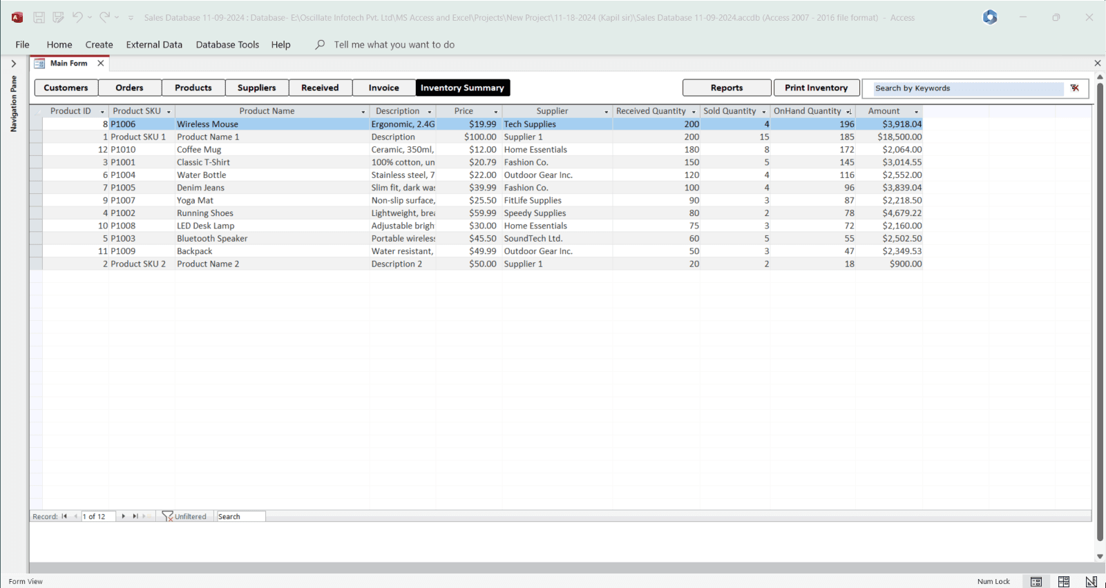1106x588 pixels.
Task: Close the form window with the X at right
Action: 1098,63
